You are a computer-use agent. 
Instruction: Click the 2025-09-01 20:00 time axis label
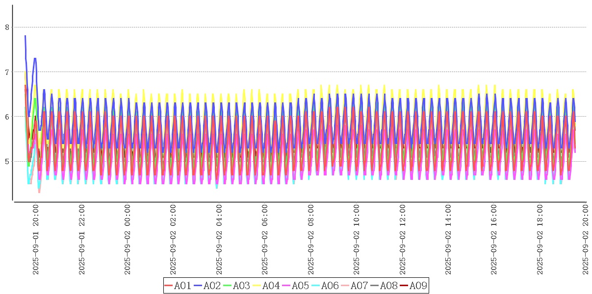tap(36, 239)
